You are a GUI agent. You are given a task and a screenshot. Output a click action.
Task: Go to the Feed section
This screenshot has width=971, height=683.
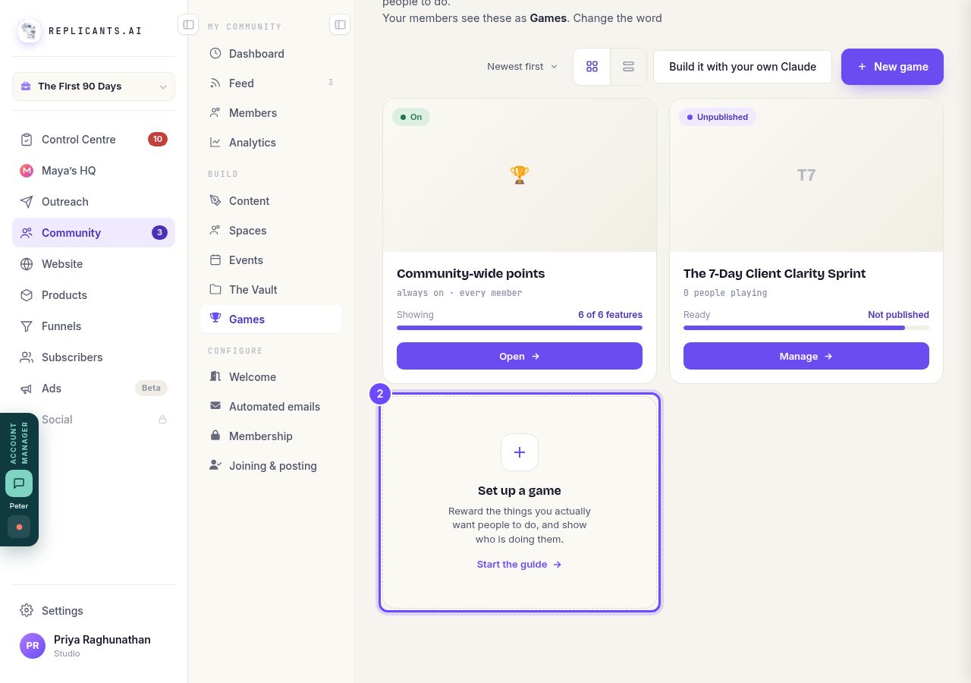(x=271, y=83)
